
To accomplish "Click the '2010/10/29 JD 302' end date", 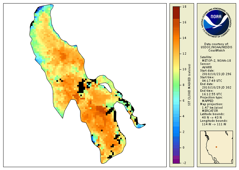I will tap(217, 88).
